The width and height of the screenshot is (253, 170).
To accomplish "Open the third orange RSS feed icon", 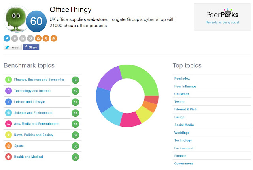I will point(54,39).
